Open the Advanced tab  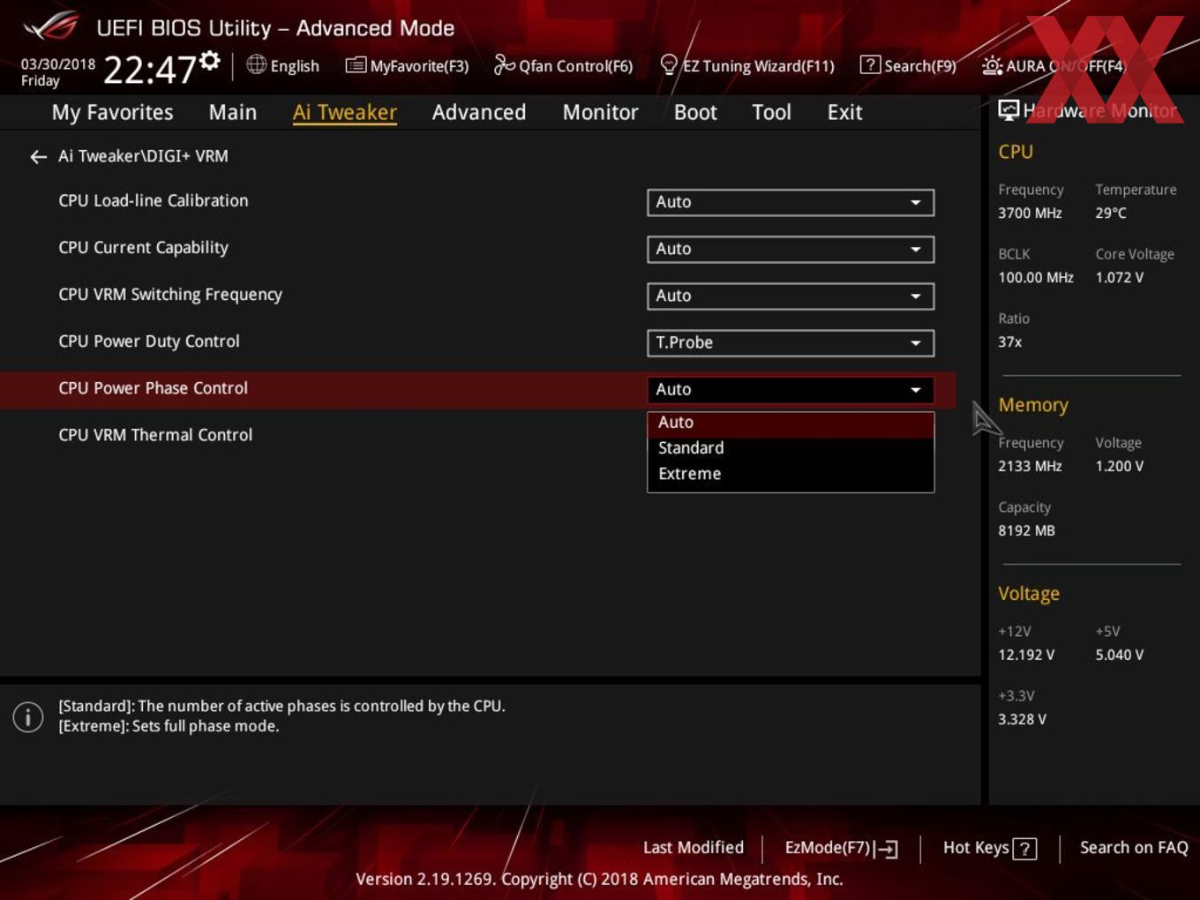coord(479,112)
